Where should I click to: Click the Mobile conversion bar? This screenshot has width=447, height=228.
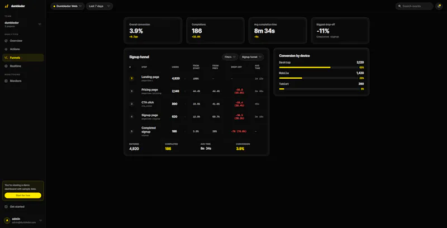(x=318, y=78)
